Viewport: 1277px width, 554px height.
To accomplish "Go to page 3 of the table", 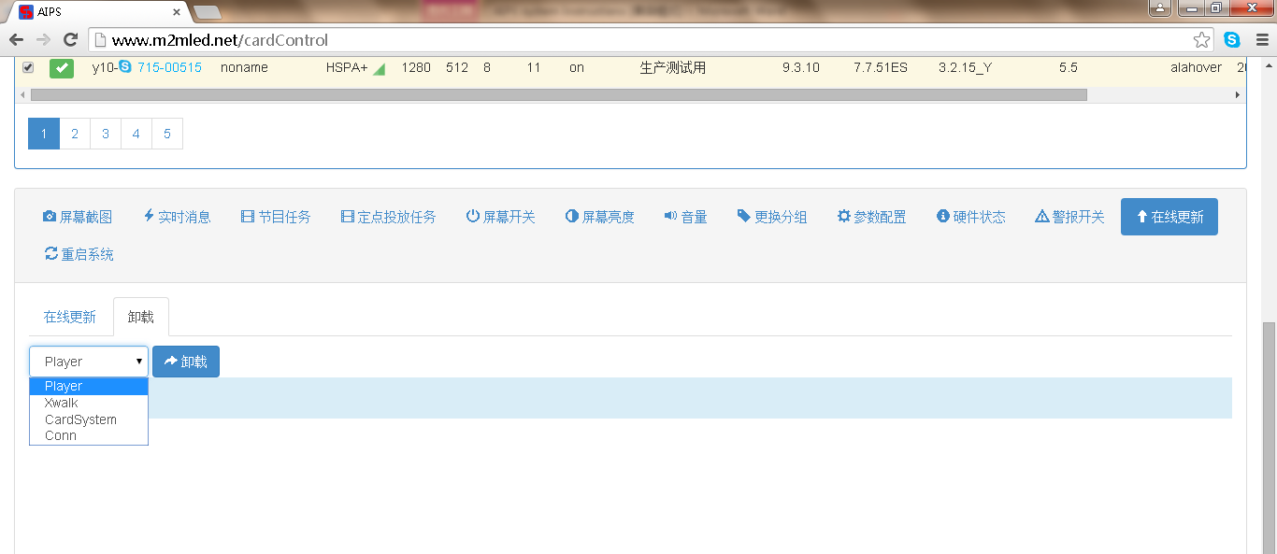I will pyautogui.click(x=106, y=134).
